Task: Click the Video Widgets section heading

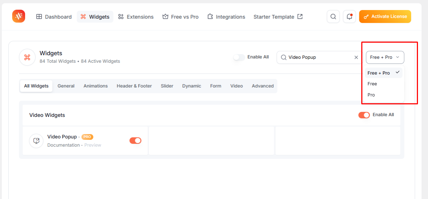Action: 47,115
